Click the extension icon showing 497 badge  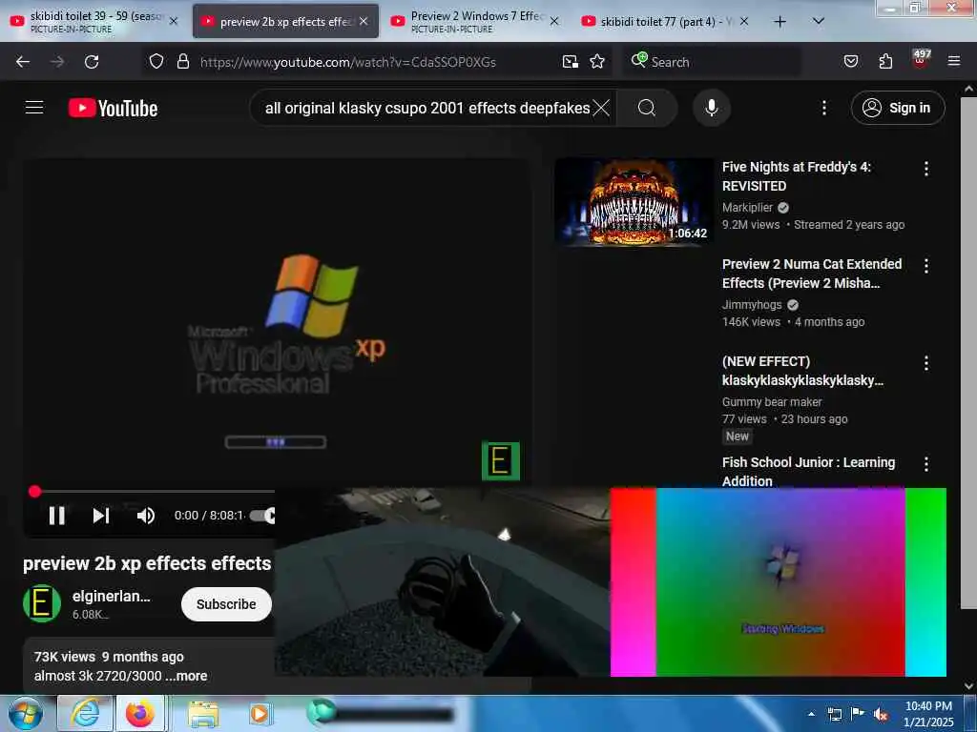click(x=921, y=58)
